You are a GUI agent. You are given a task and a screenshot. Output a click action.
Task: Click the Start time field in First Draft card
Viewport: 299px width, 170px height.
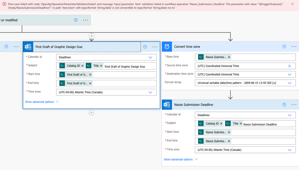click(107, 75)
